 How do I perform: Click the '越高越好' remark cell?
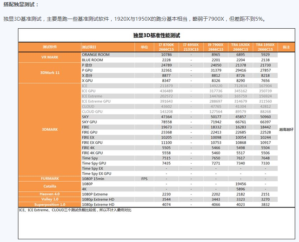286,130
